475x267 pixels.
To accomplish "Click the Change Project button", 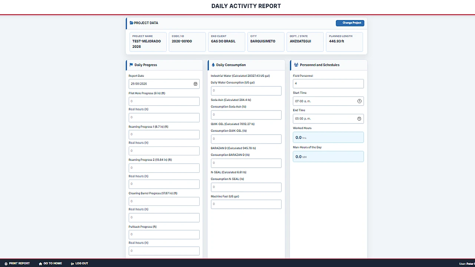I will [x=350, y=23].
